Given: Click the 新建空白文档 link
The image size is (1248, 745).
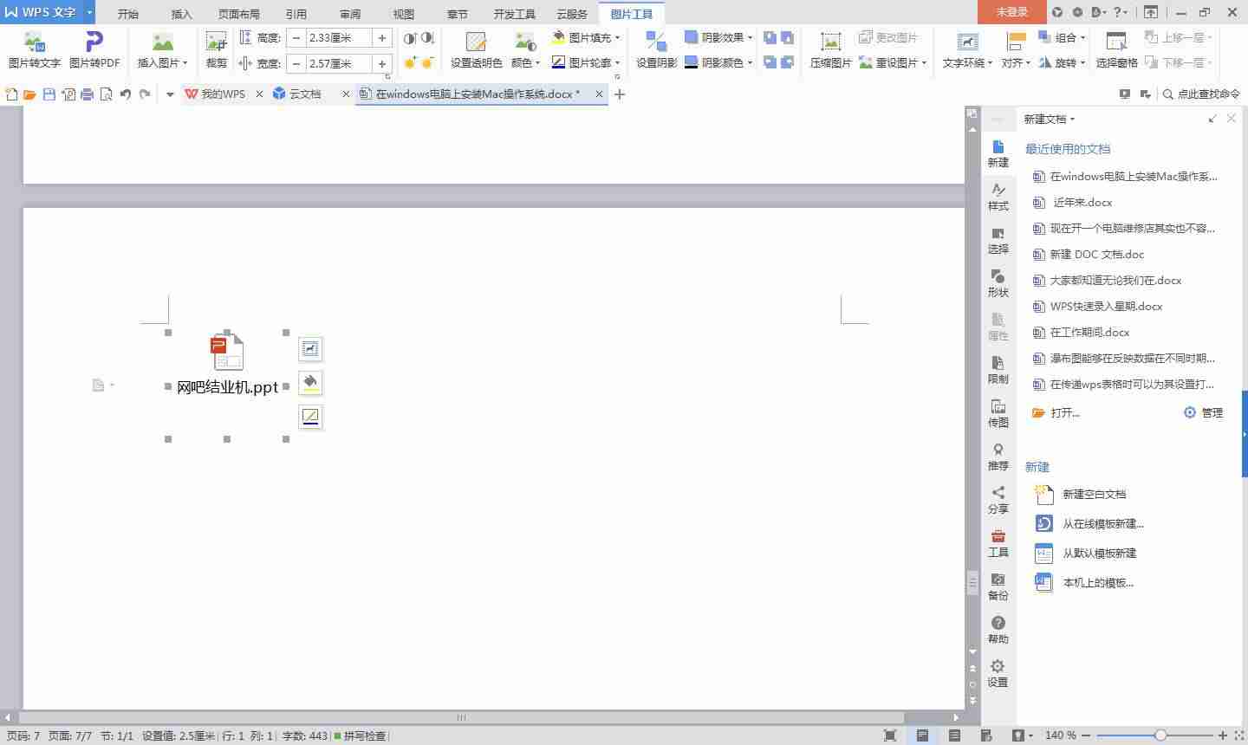Looking at the screenshot, I should point(1094,494).
